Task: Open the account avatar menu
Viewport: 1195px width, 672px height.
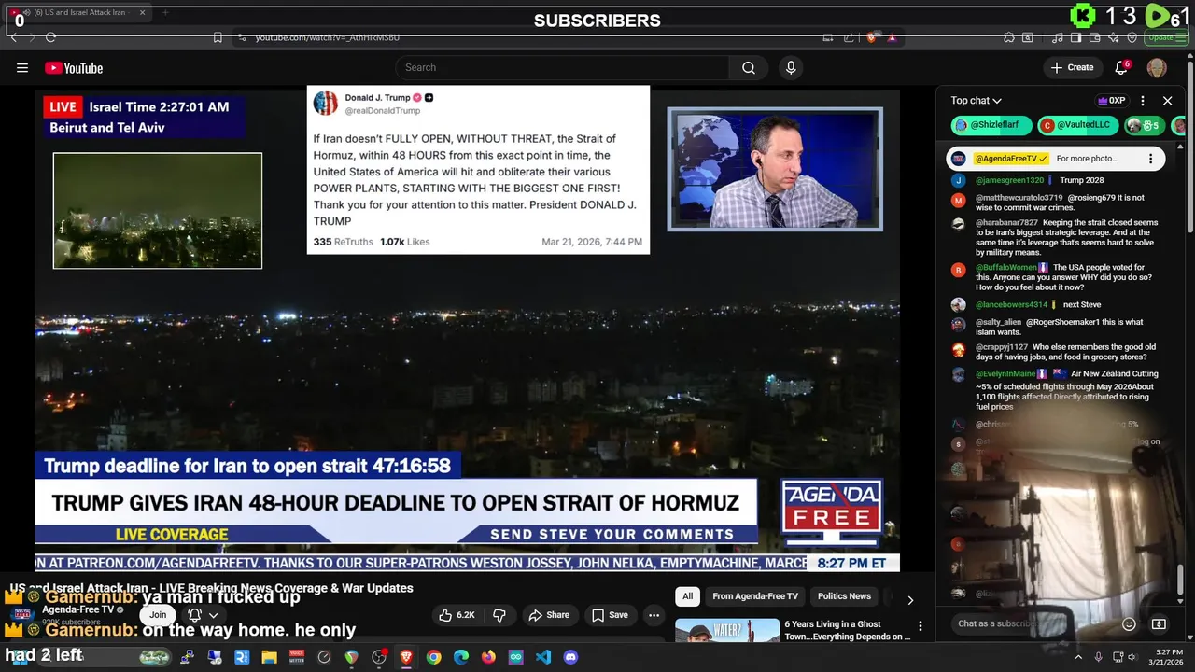Action: point(1157,67)
